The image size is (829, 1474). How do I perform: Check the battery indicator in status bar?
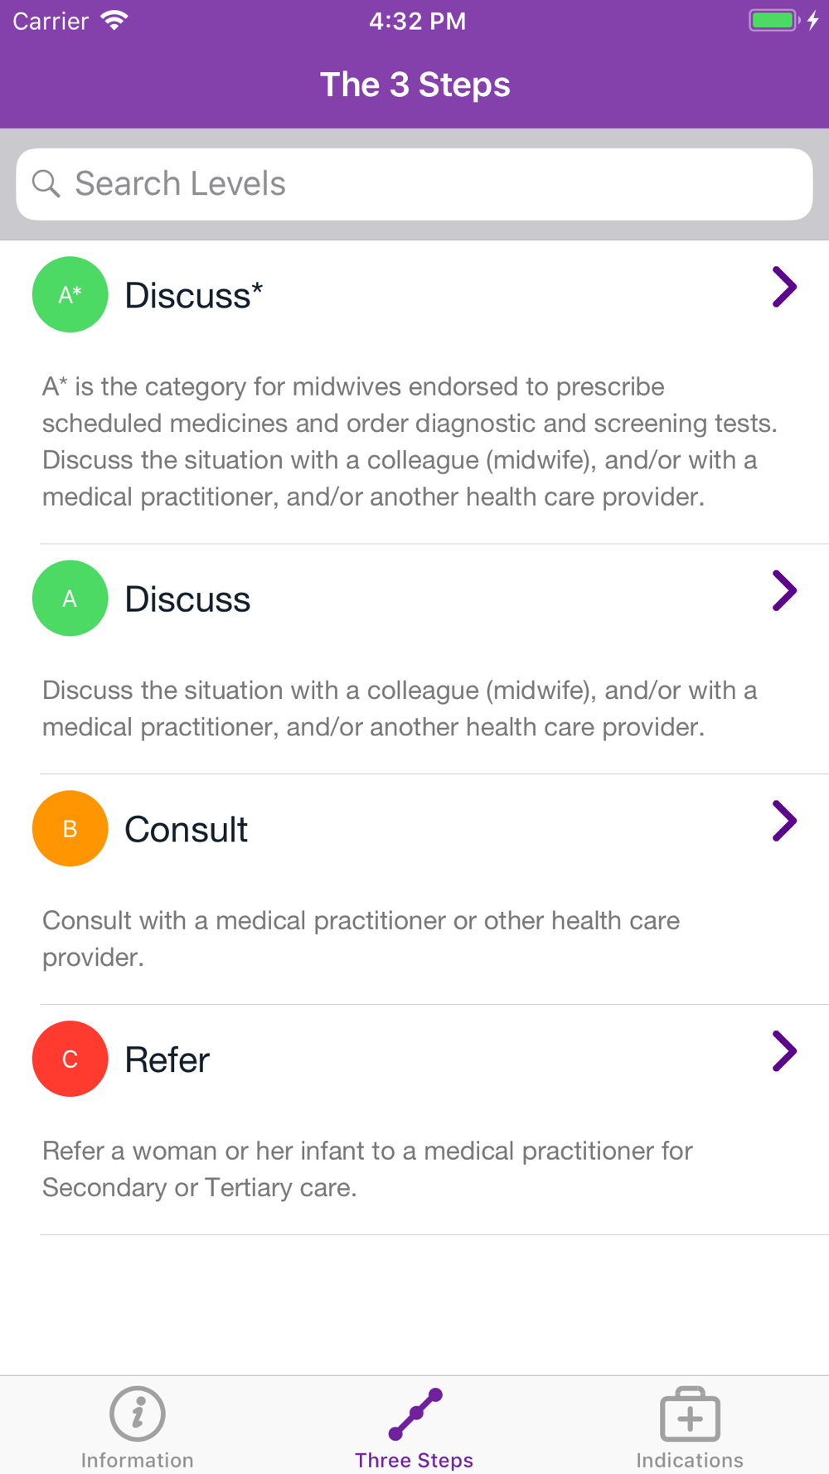[x=773, y=21]
